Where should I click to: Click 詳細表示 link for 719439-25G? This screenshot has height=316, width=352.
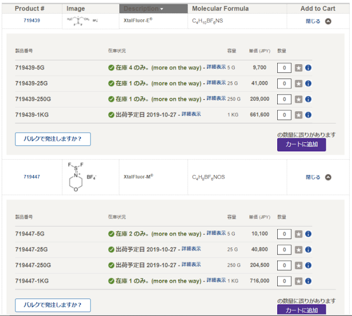click(216, 83)
